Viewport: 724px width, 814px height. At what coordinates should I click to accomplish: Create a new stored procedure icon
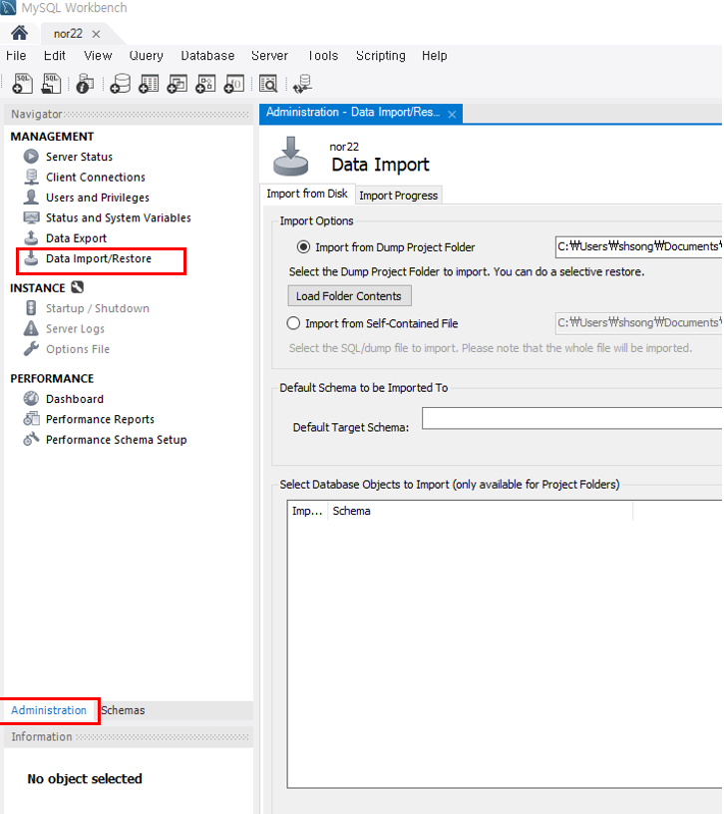pos(205,83)
